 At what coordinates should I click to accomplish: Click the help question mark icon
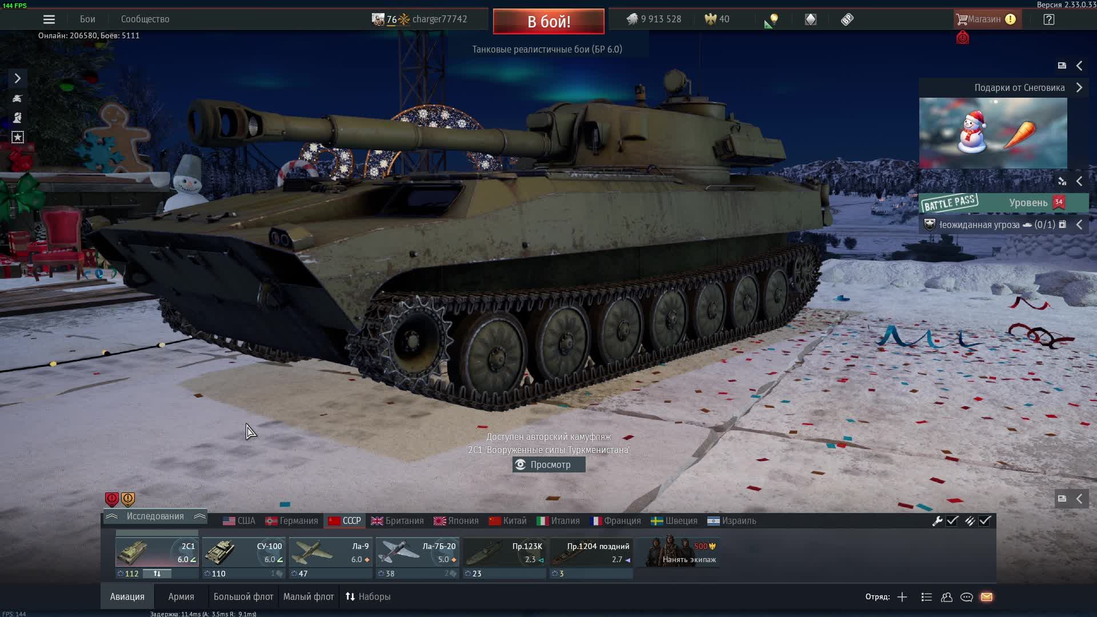tap(1048, 19)
